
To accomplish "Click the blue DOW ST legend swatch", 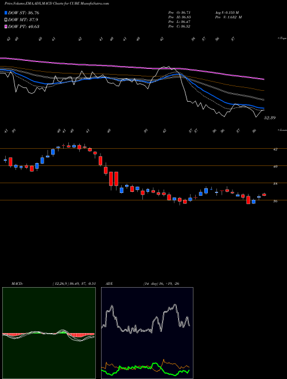I will pyautogui.click(x=6, y=13).
